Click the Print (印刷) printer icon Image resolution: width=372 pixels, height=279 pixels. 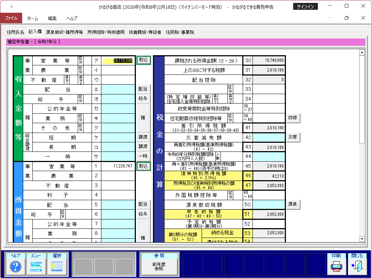coord(336,267)
